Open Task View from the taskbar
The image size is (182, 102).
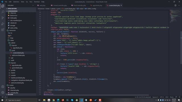pos(40,100)
